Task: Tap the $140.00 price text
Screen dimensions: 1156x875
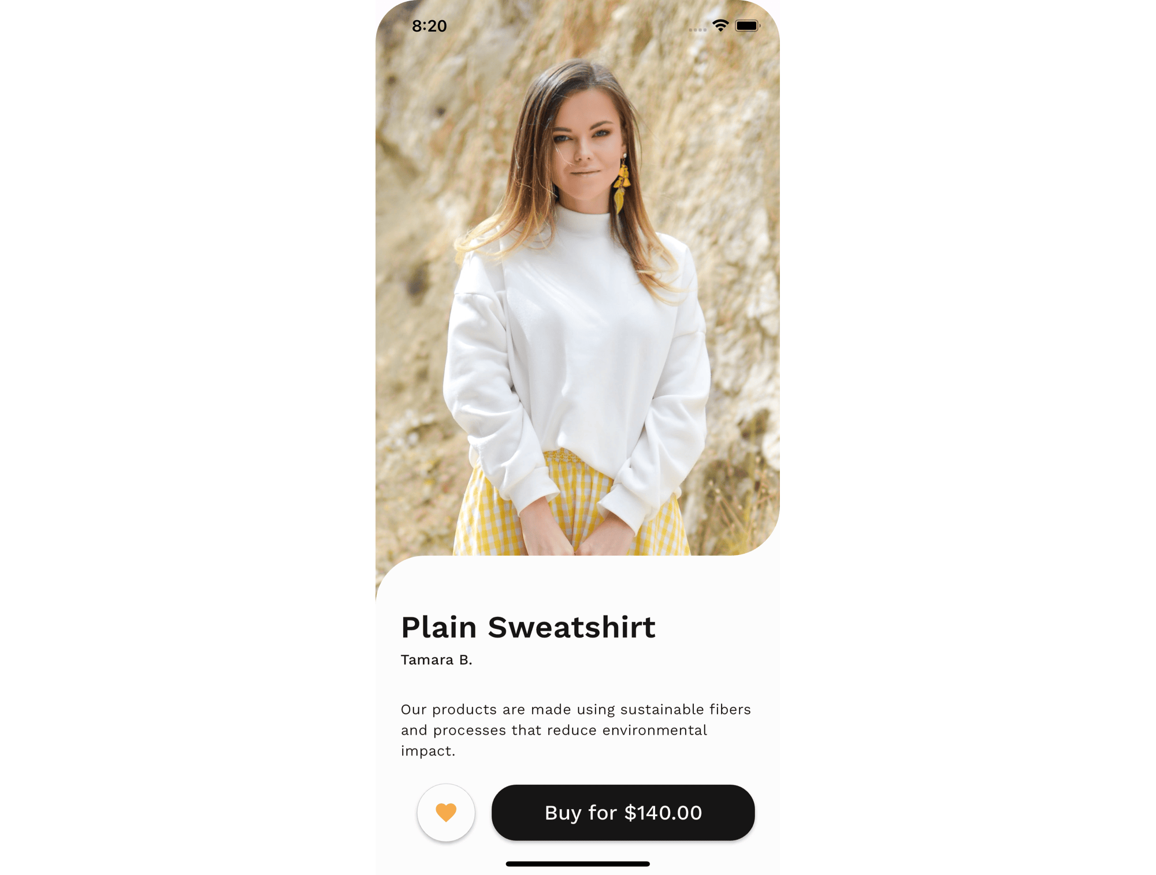Action: point(663,813)
